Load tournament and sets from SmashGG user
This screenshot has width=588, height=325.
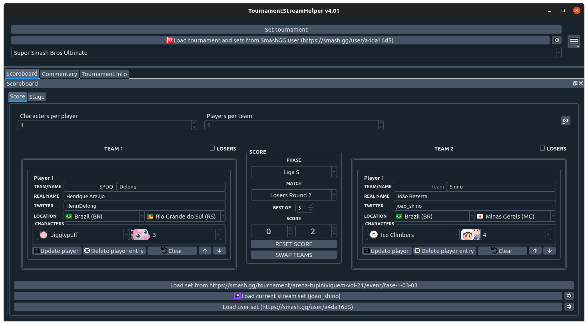tap(280, 40)
